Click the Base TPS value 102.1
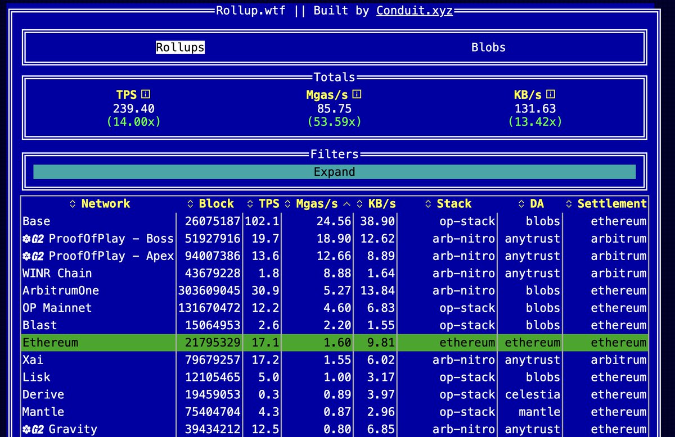This screenshot has width=675, height=437. tap(262, 221)
